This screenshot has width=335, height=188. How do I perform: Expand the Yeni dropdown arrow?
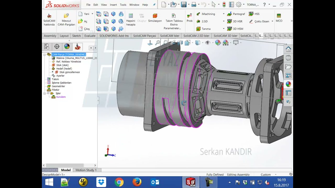(92, 14)
